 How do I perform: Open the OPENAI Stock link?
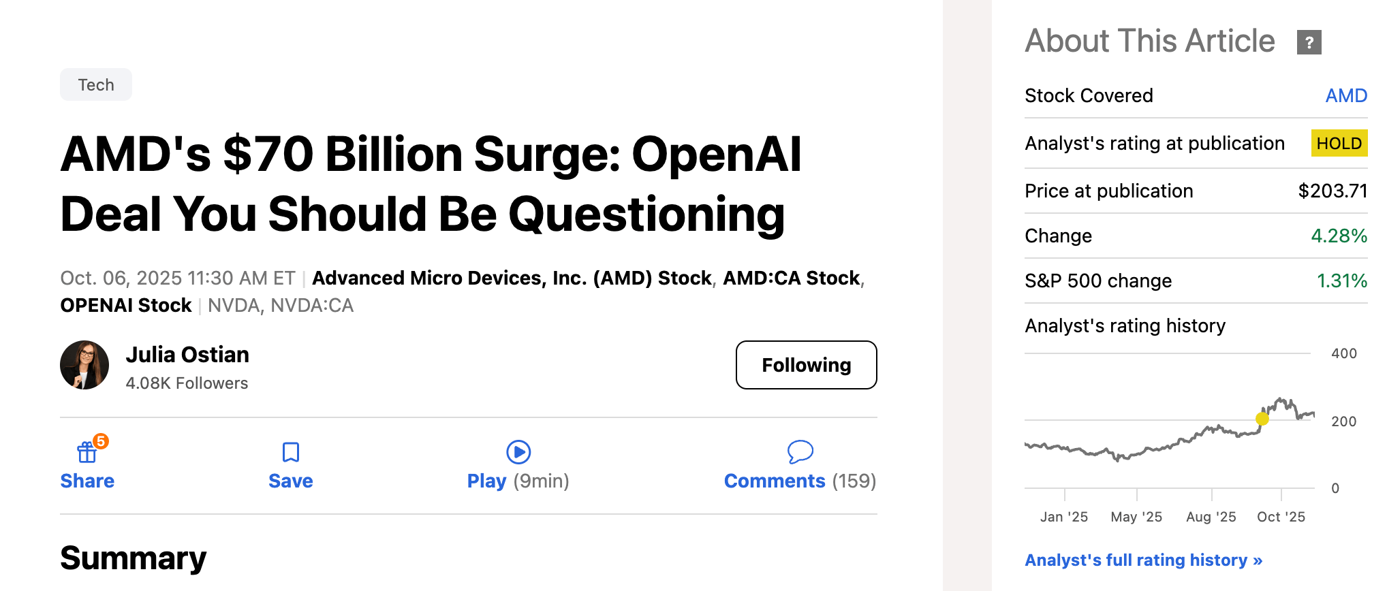click(126, 305)
